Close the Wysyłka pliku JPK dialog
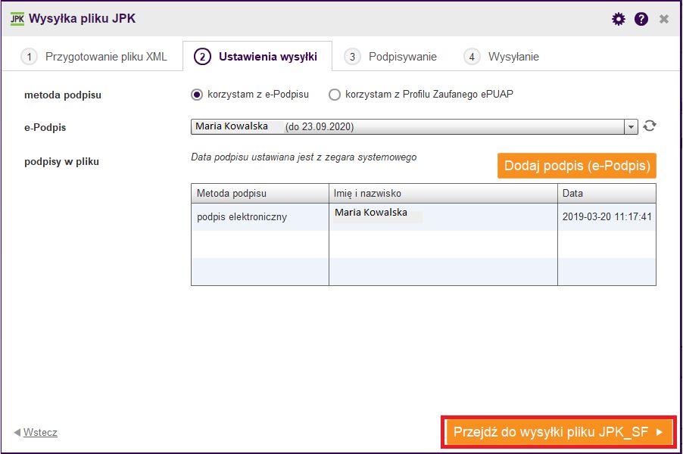The width and height of the screenshot is (683, 454). [x=664, y=19]
